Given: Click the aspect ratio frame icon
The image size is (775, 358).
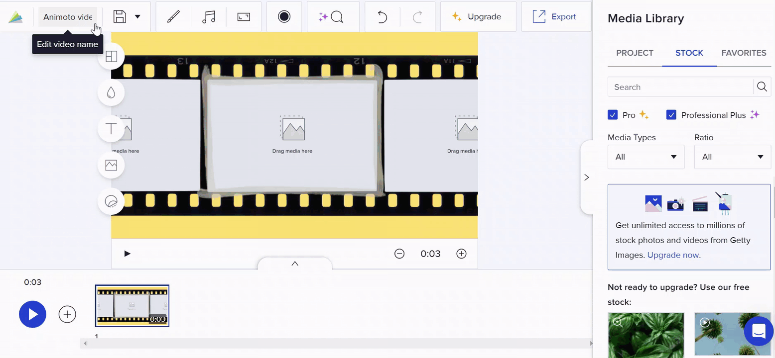Looking at the screenshot, I should 244,16.
